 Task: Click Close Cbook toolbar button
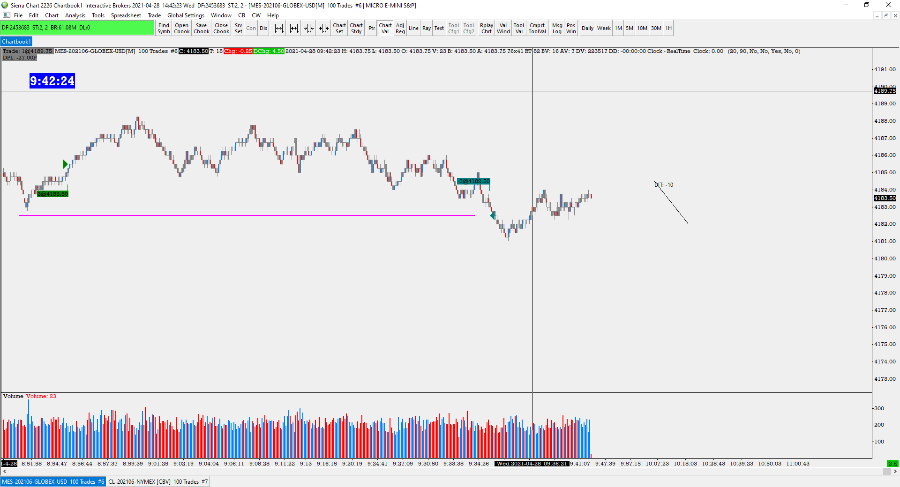point(221,28)
